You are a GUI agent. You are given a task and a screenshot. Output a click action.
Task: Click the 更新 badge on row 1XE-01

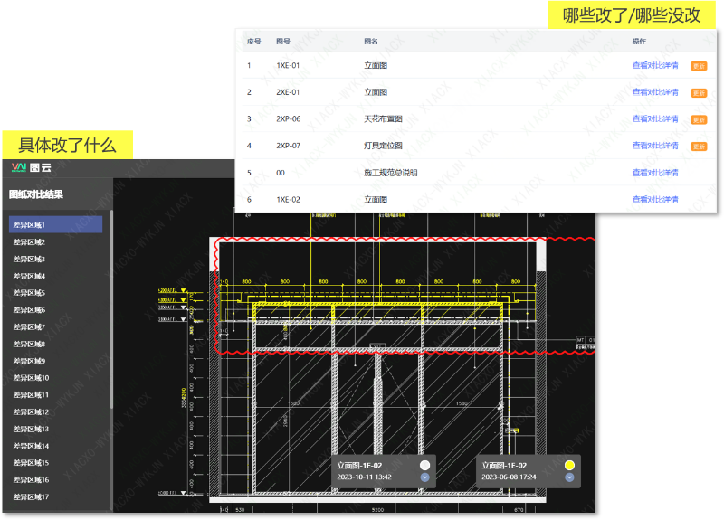click(699, 66)
